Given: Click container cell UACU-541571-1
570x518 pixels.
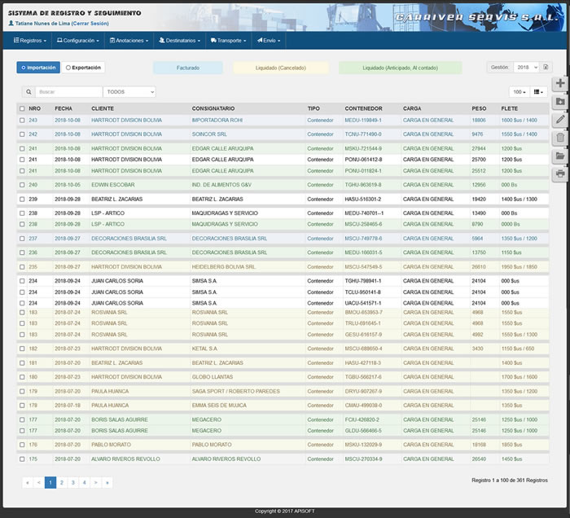Looking at the screenshot, I should [363, 303].
